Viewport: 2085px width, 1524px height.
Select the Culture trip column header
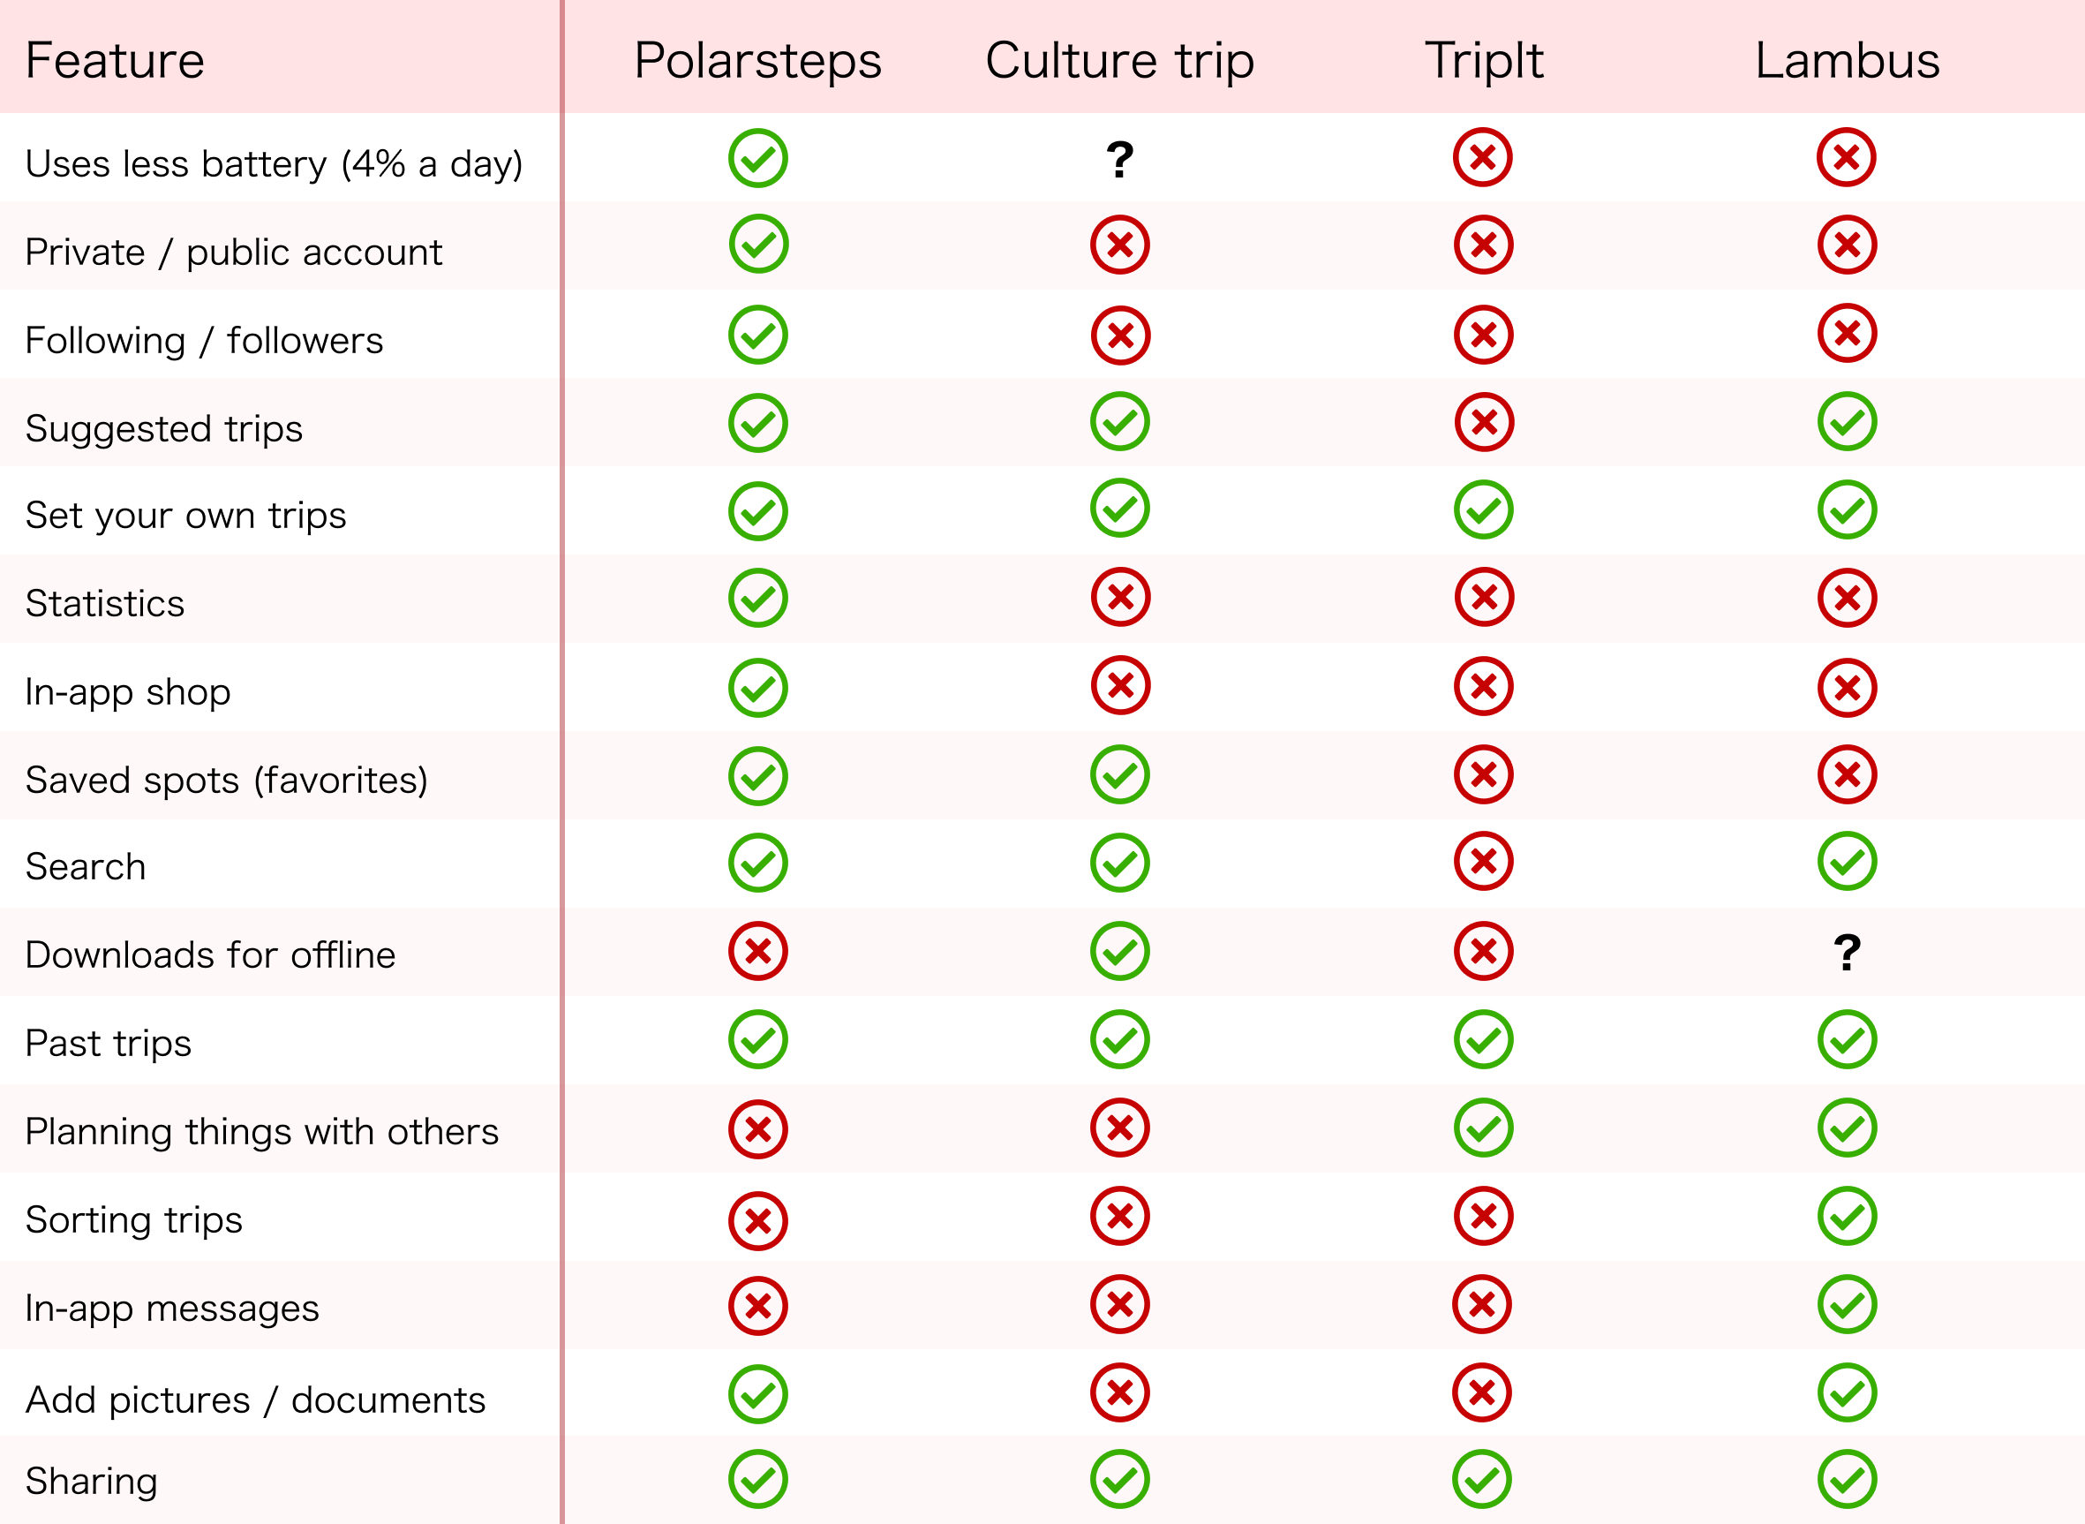[1119, 60]
